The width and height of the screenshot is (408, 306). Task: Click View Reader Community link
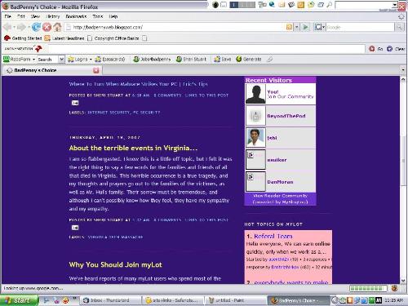point(280,196)
